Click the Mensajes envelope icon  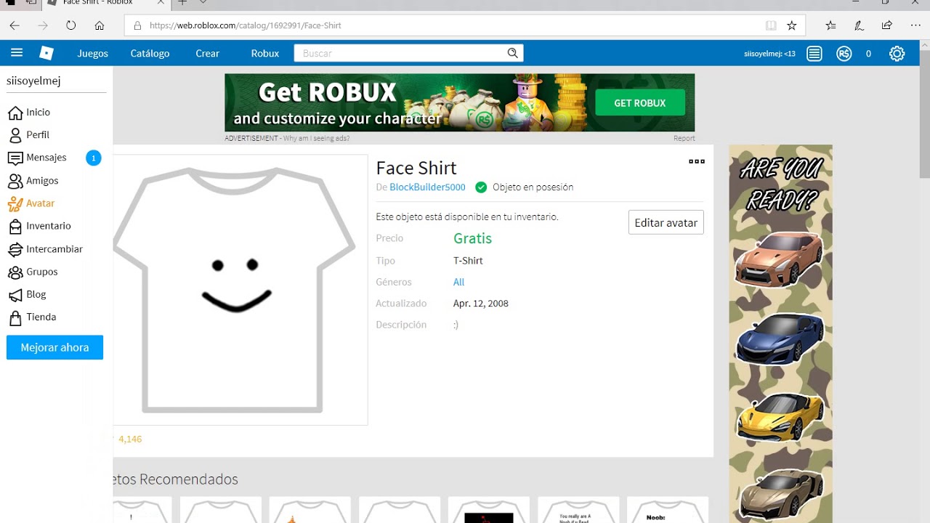pyautogui.click(x=15, y=158)
